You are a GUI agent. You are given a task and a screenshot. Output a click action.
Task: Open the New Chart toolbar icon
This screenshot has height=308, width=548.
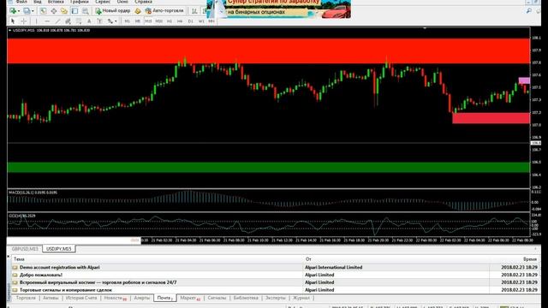tap(14, 11)
